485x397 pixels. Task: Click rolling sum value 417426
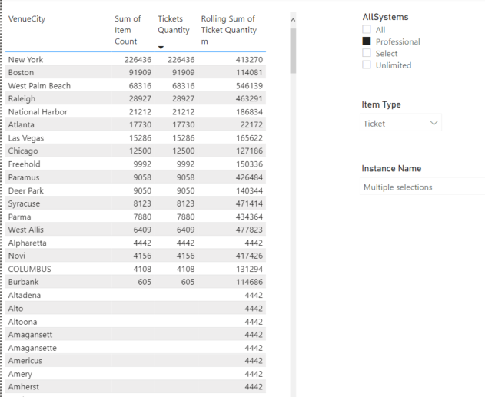(249, 256)
